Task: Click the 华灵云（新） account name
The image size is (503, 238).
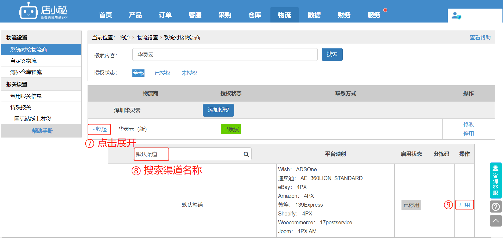Action: pos(133,129)
